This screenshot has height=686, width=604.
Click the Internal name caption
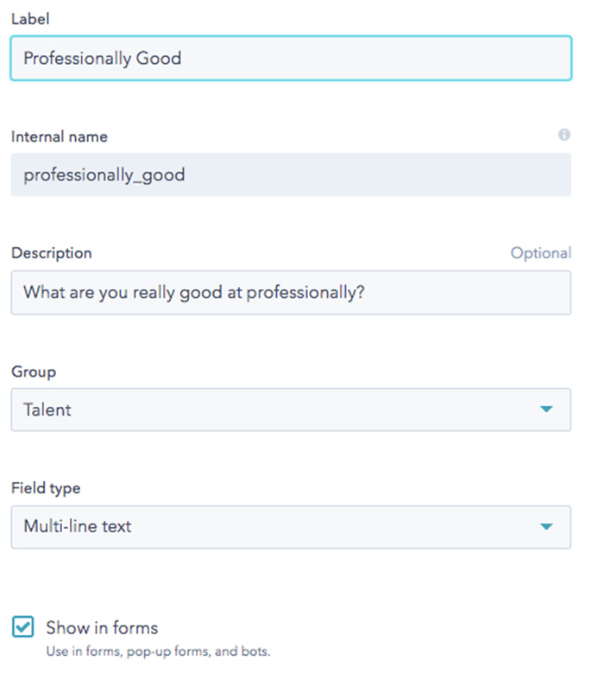[x=60, y=137]
